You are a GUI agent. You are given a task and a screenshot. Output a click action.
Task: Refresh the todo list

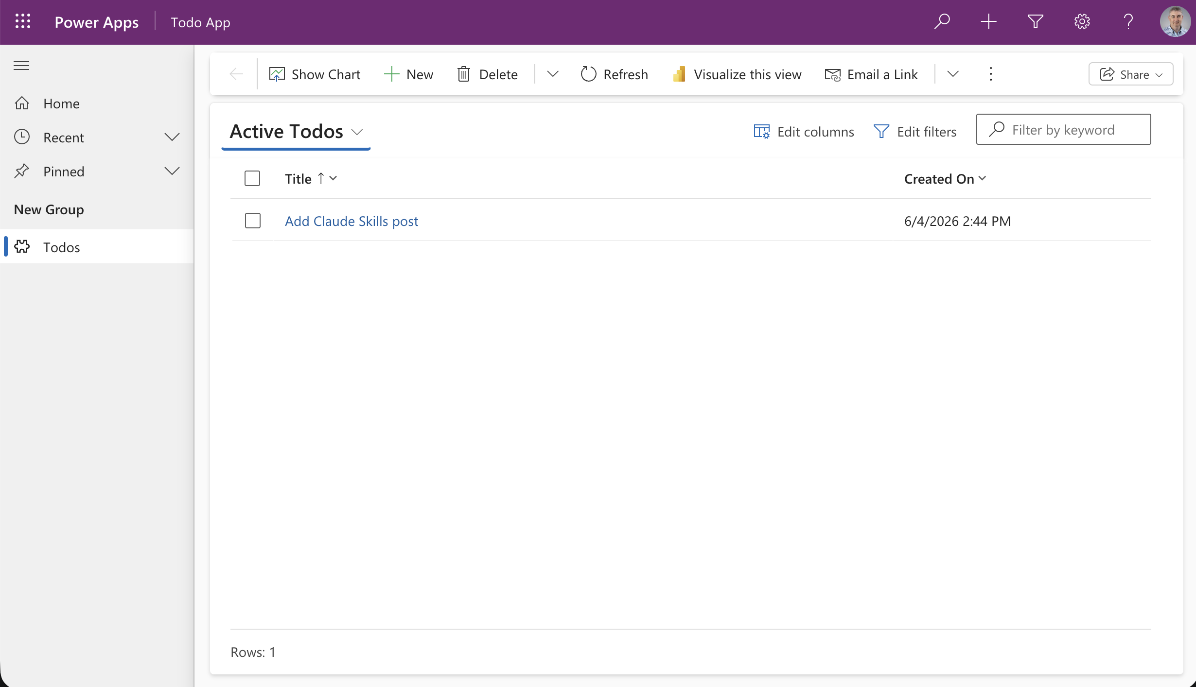[x=614, y=74]
